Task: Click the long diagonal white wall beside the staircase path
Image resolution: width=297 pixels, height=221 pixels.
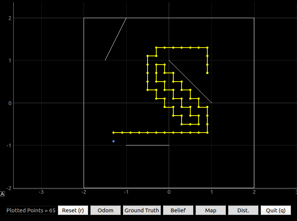Action: pos(190,82)
